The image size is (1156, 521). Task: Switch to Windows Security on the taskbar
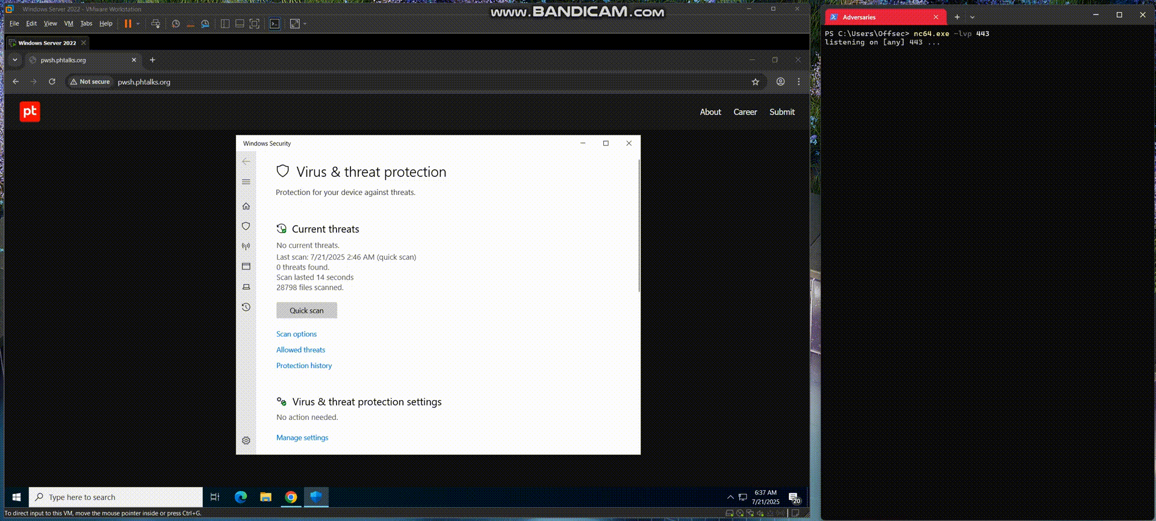(316, 497)
